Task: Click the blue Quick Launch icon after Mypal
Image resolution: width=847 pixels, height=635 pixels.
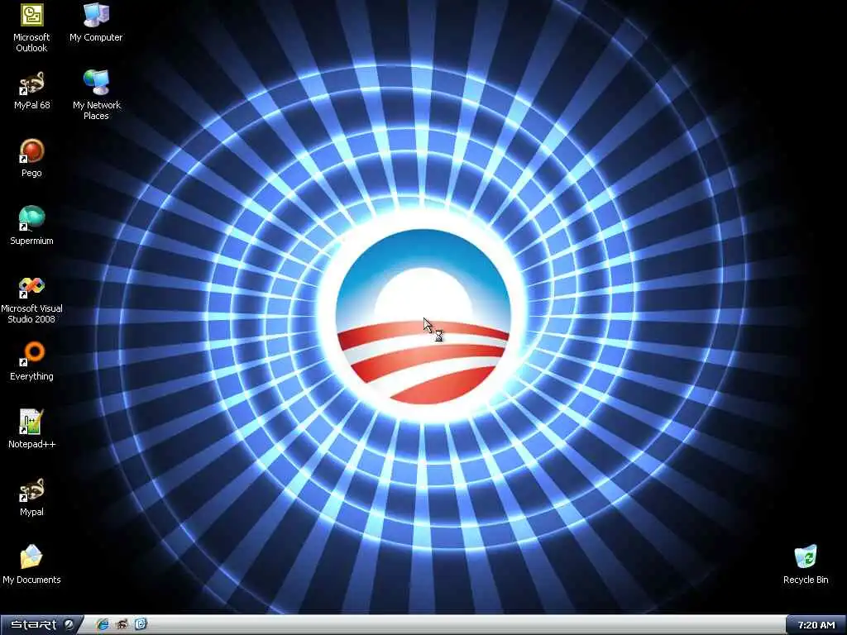Action: [x=141, y=625]
